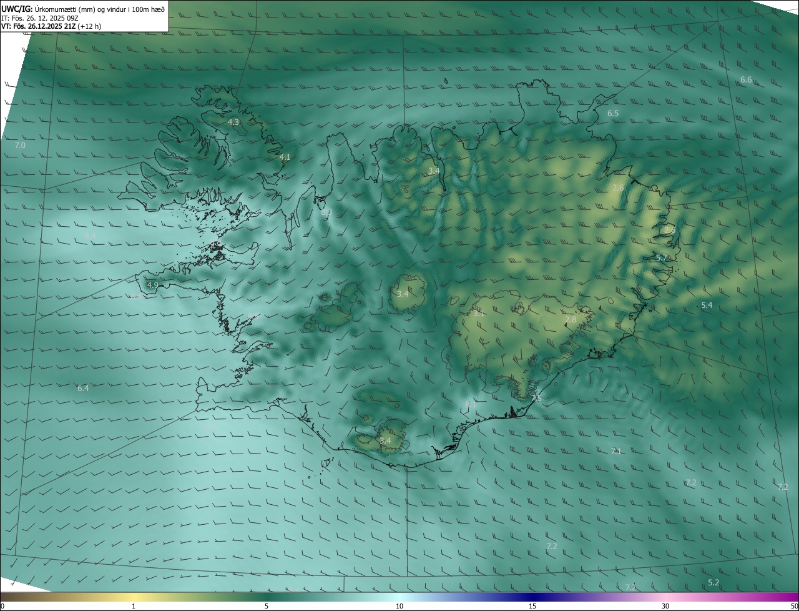The width and height of the screenshot is (799, 611).
Task: Click the 6.6 value label on the map
Action: [x=746, y=80]
